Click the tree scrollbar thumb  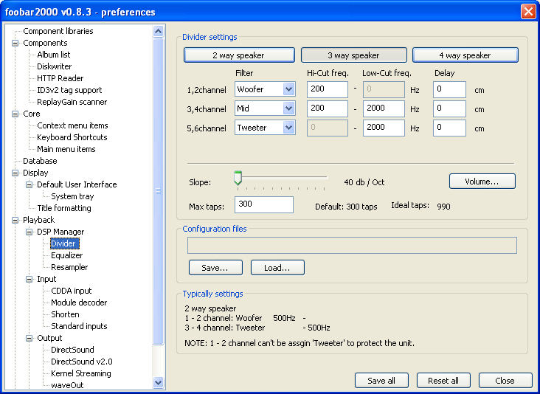158,191
